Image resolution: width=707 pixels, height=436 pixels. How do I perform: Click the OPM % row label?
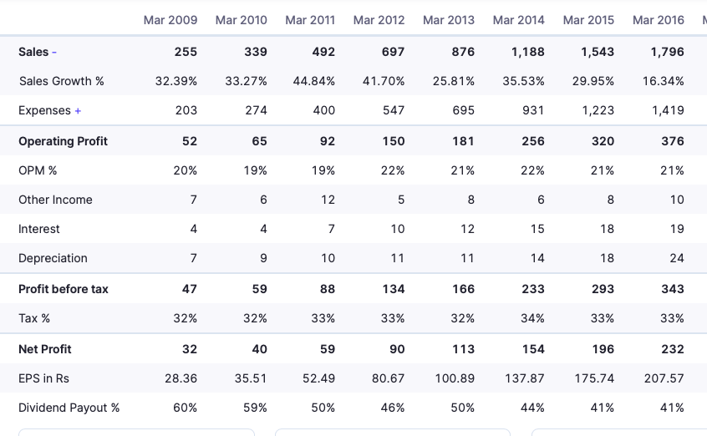pos(38,170)
